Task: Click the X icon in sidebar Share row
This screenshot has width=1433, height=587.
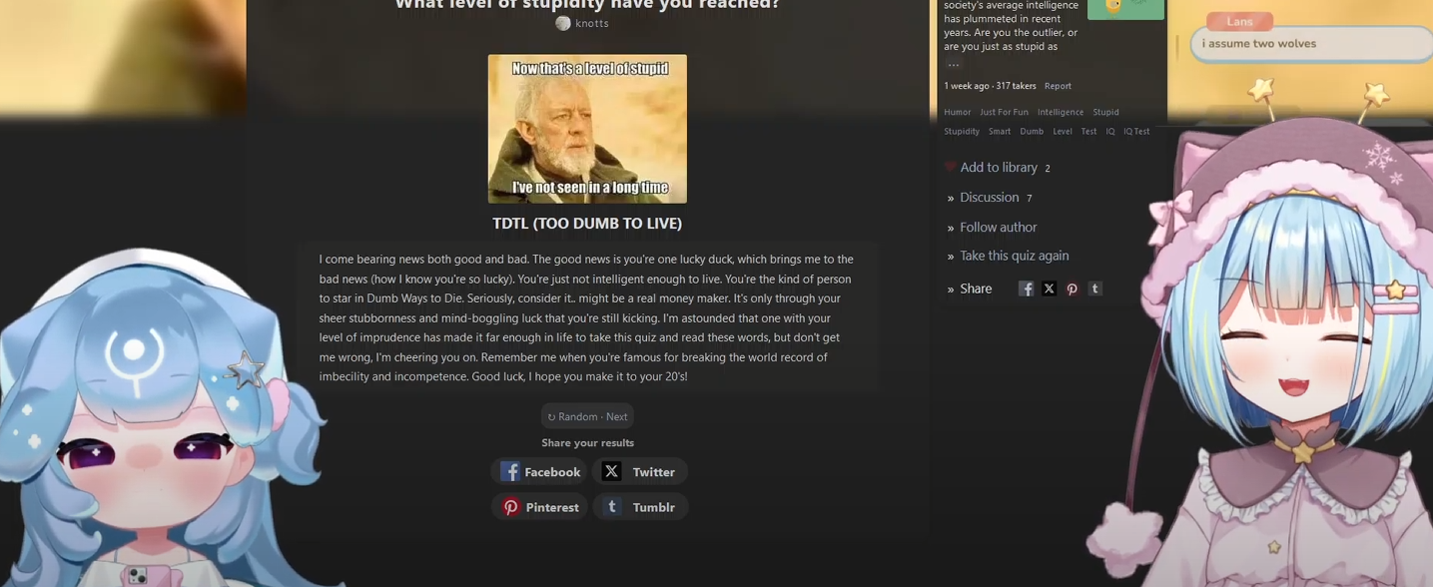Action: pos(1049,289)
